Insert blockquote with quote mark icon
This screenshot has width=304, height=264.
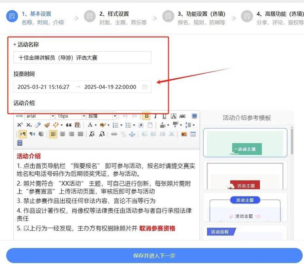(69, 125)
